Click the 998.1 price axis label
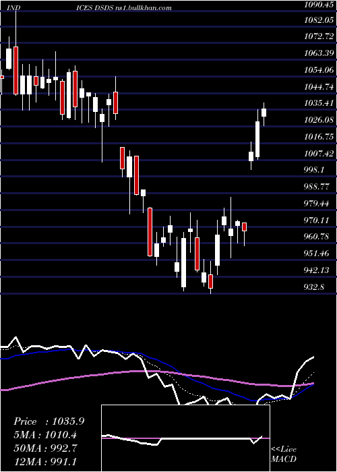 point(314,170)
